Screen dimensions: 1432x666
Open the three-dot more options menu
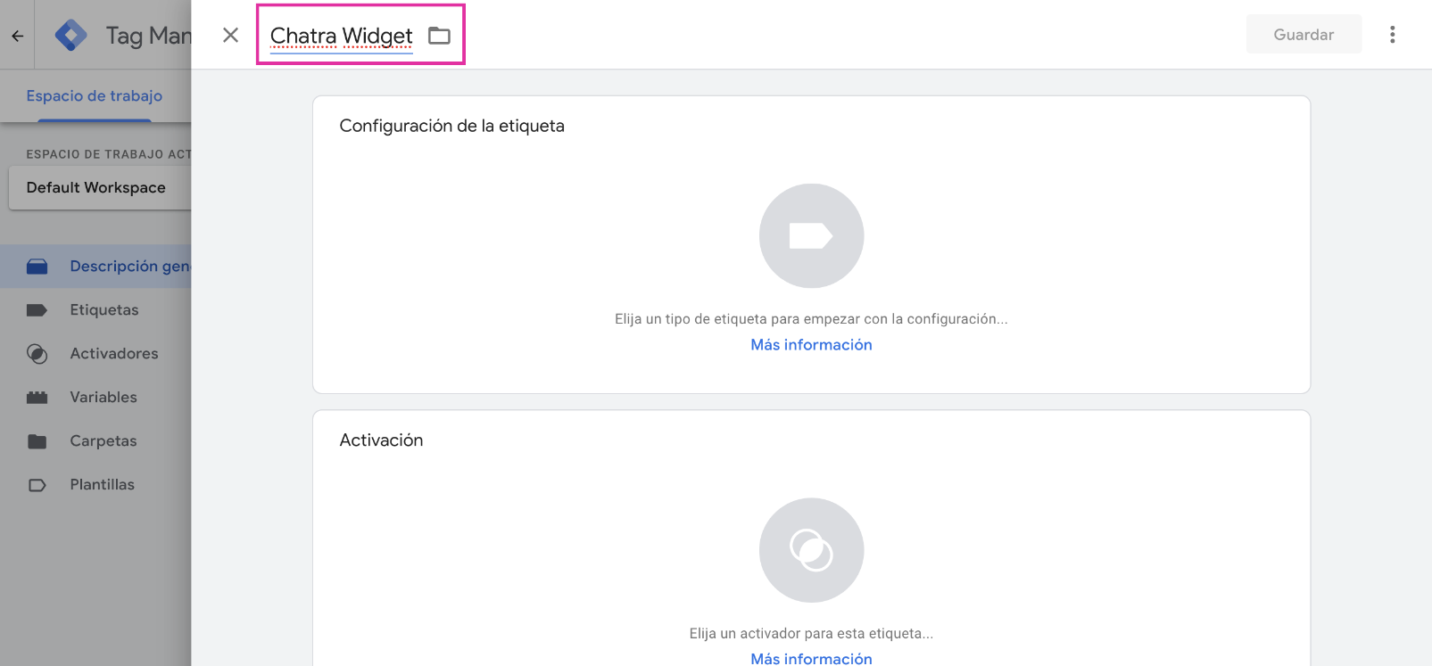tap(1392, 35)
